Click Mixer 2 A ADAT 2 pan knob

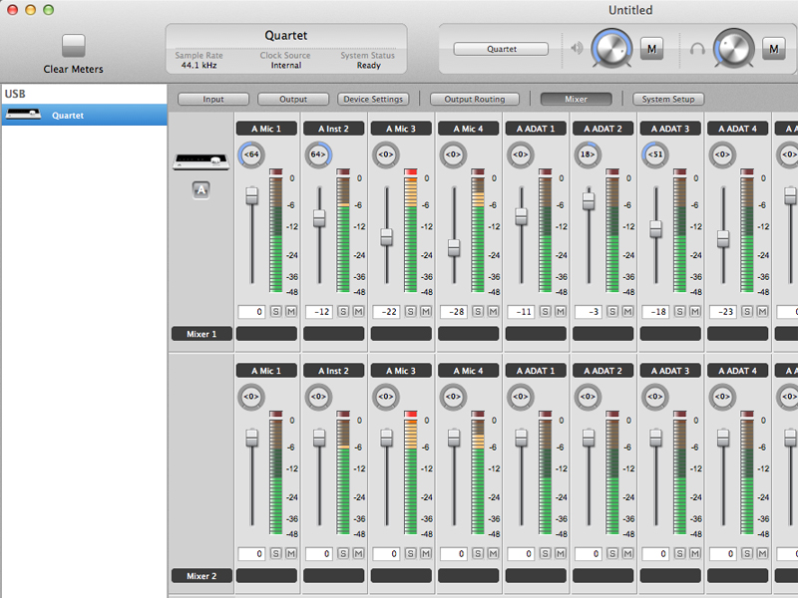pyautogui.click(x=588, y=397)
